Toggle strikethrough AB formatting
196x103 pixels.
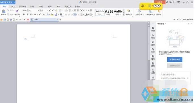tap(35, 14)
